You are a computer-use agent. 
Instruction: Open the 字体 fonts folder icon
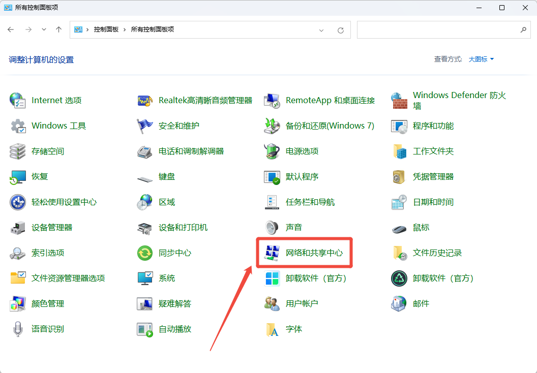pyautogui.click(x=272, y=329)
